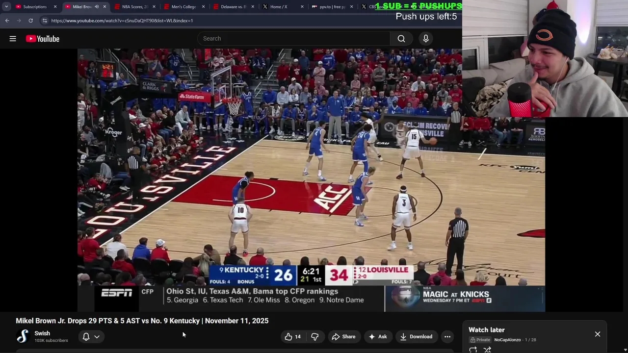This screenshot has width=628, height=353.
Task: Click the browser forward arrow
Action: 19,21
